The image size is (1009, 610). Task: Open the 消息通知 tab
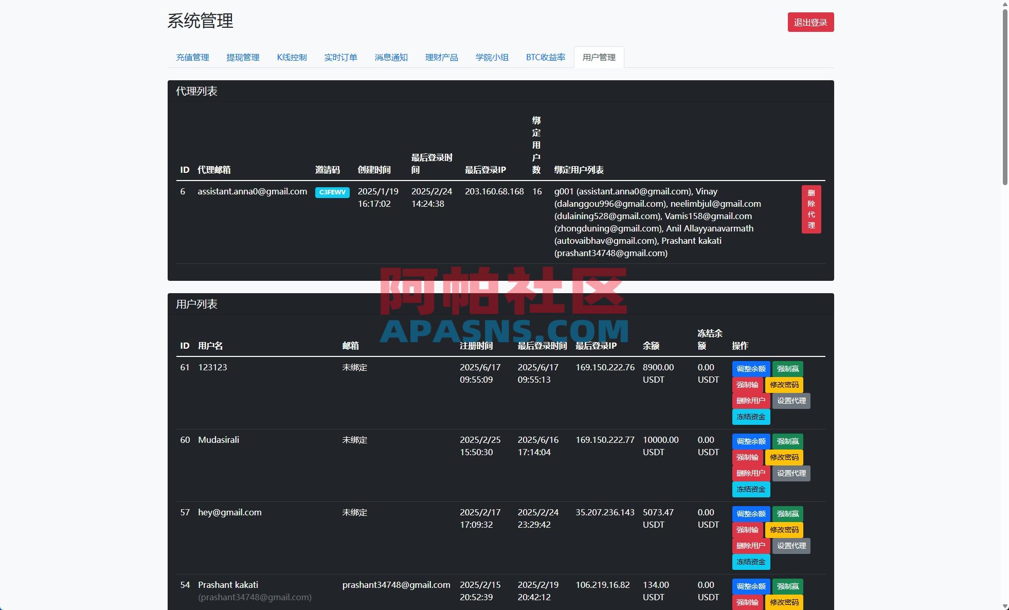pyautogui.click(x=391, y=57)
